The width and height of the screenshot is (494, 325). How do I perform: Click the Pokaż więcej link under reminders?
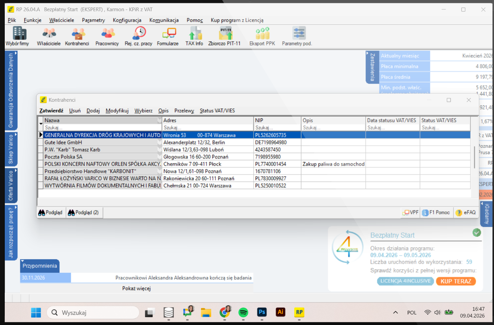click(x=136, y=288)
